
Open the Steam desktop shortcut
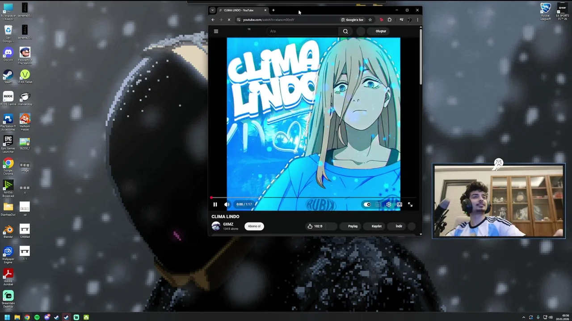tap(8, 77)
